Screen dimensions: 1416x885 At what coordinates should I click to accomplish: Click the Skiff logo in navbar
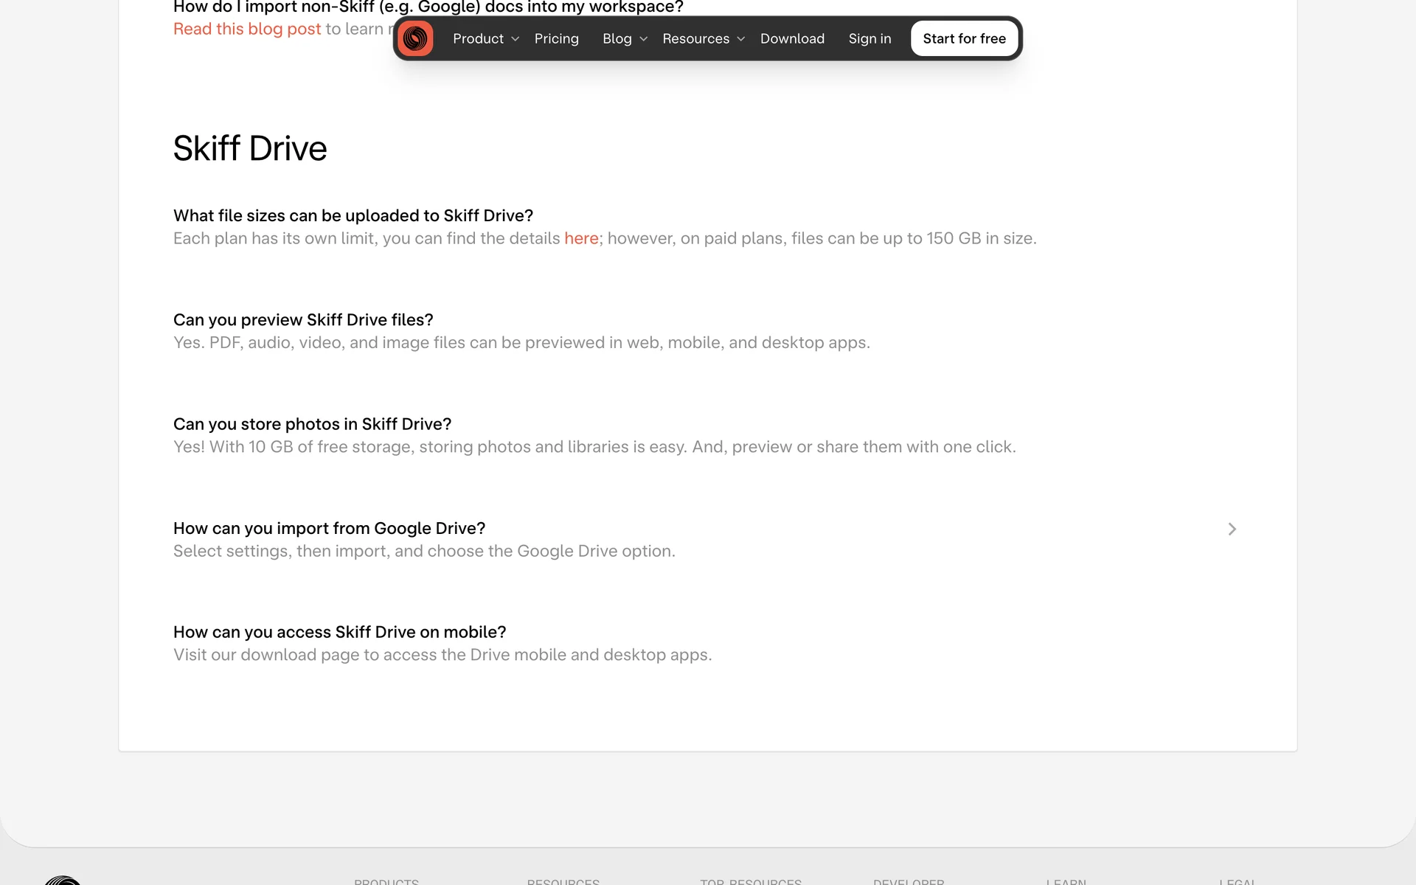click(415, 38)
